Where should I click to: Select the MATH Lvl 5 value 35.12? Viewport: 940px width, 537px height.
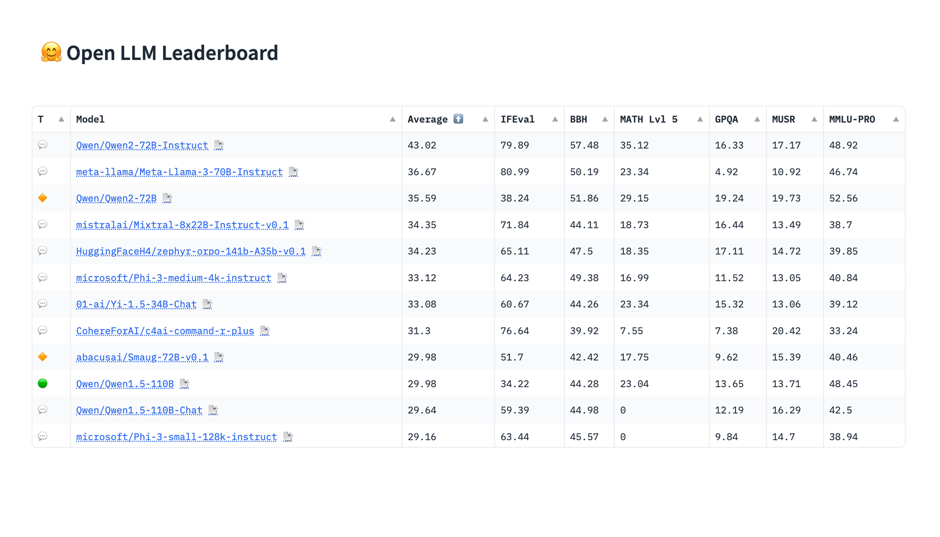634,145
